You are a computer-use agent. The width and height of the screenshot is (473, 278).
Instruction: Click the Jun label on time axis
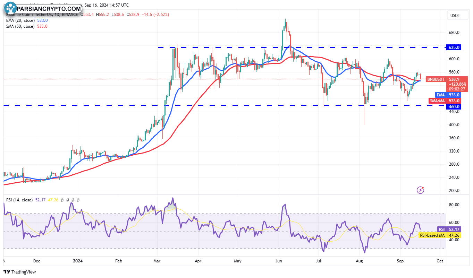[279, 261]
